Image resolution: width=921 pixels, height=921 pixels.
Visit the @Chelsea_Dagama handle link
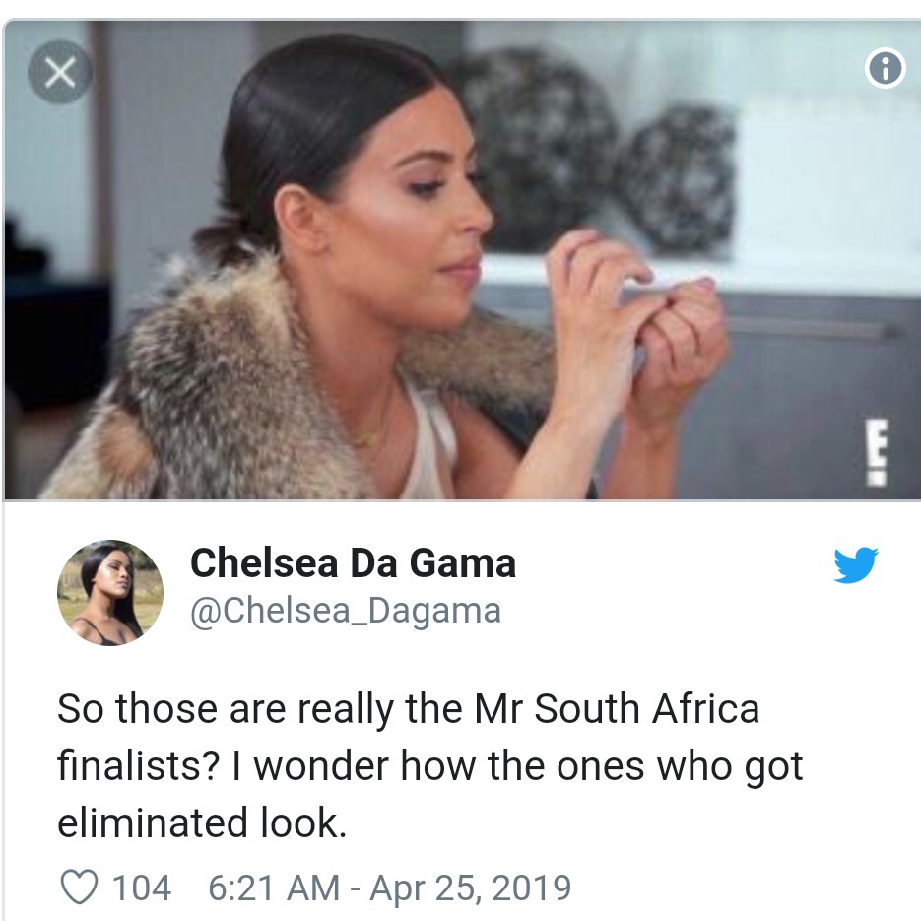pyautogui.click(x=345, y=611)
